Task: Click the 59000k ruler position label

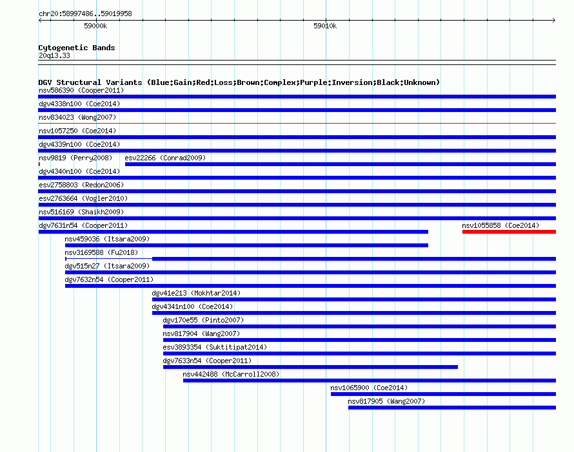Action: [95, 26]
